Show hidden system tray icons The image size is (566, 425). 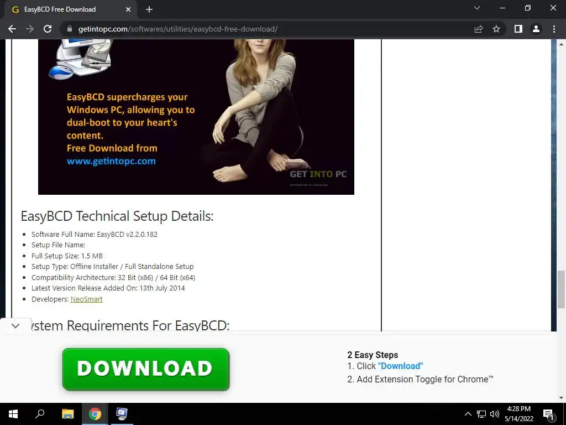tap(468, 414)
